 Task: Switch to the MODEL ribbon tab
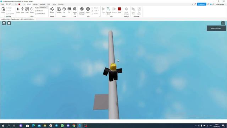35,4
